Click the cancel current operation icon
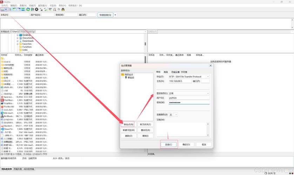This screenshot has height=175, width=294. click(36, 9)
